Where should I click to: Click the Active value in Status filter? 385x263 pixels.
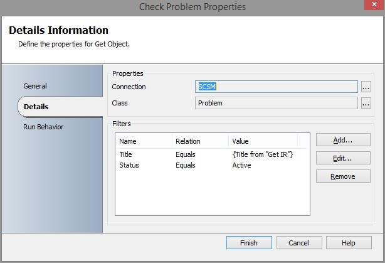pos(241,165)
